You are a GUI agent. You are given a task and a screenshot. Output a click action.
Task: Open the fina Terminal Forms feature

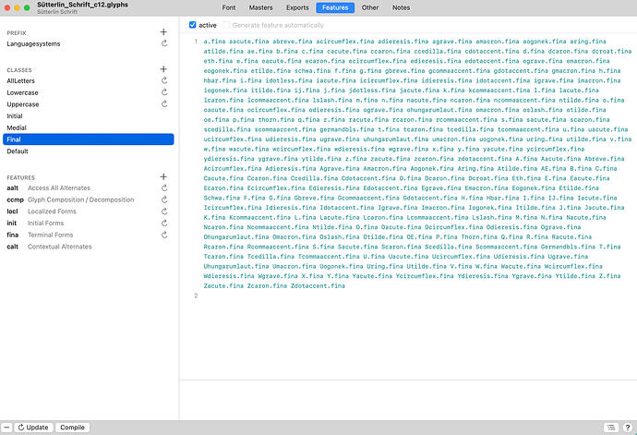pyautogui.click(x=40, y=235)
